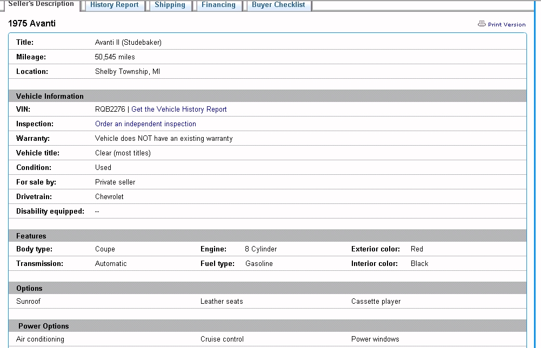Click the Power Options section header
The image size is (541, 348).
(x=43, y=326)
